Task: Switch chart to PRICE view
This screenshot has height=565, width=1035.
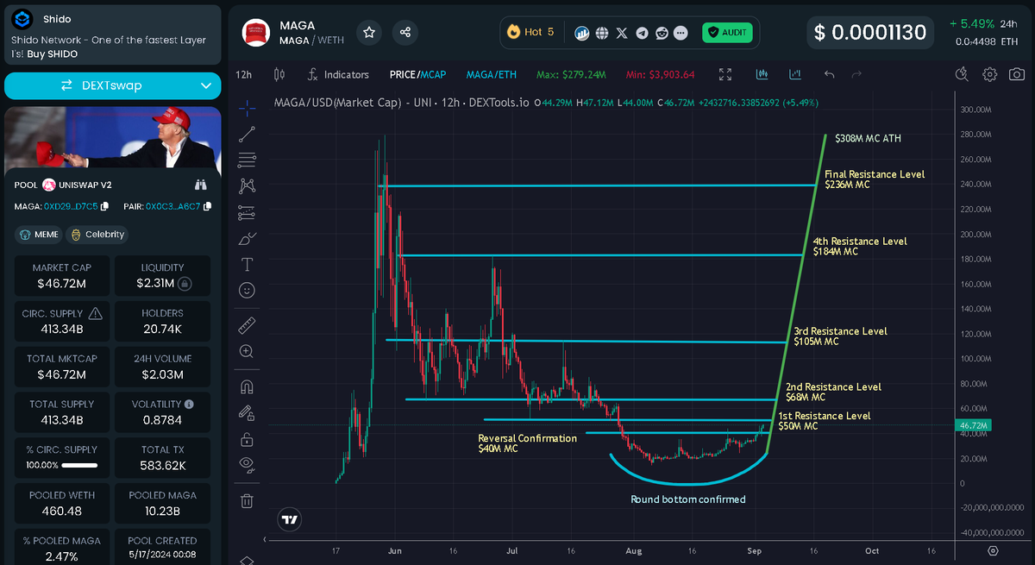Action: pos(402,75)
